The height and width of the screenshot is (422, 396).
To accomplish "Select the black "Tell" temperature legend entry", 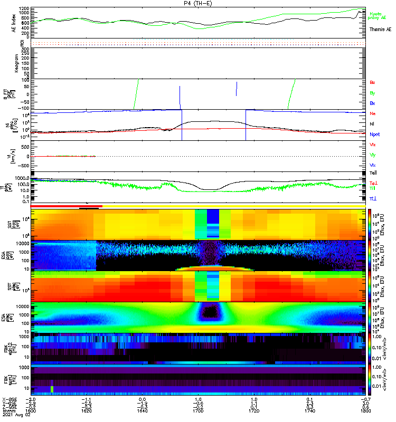I will coord(373,173).
